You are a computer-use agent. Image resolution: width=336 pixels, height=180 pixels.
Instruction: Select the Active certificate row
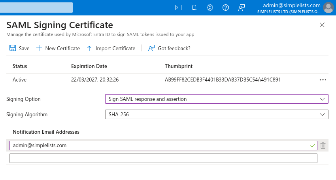point(167,80)
